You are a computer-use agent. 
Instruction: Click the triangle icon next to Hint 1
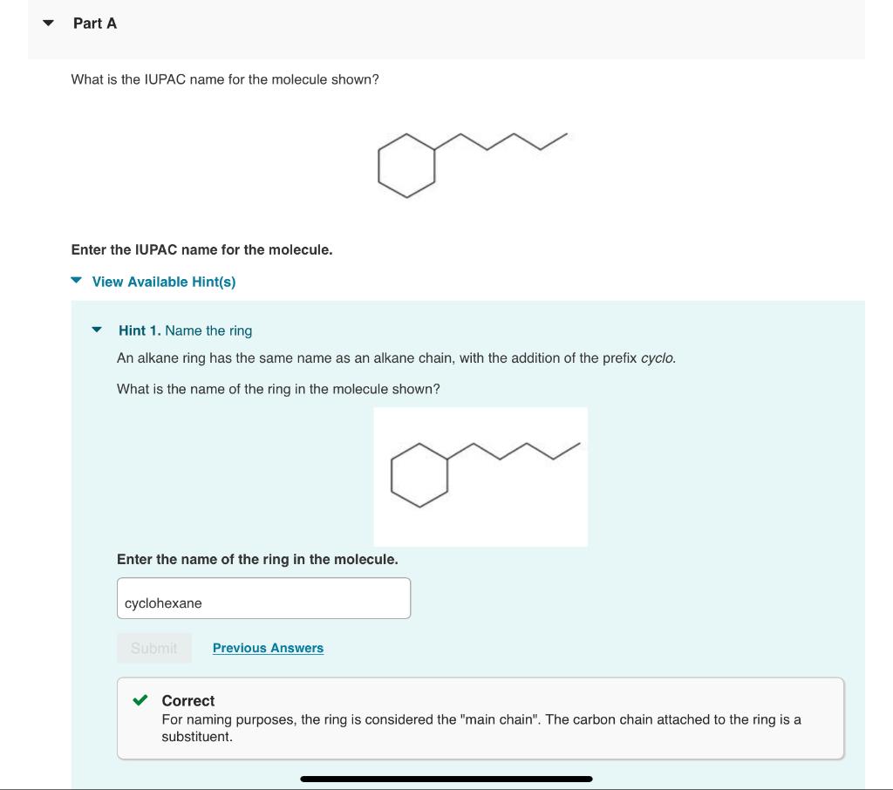click(96, 330)
